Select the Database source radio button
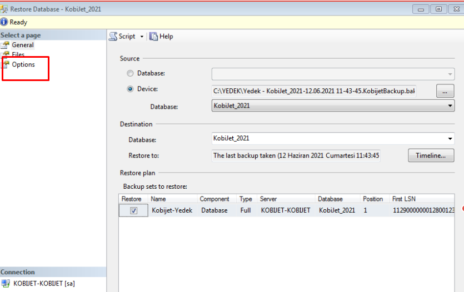Screen dimensions: 464x292 point(130,73)
